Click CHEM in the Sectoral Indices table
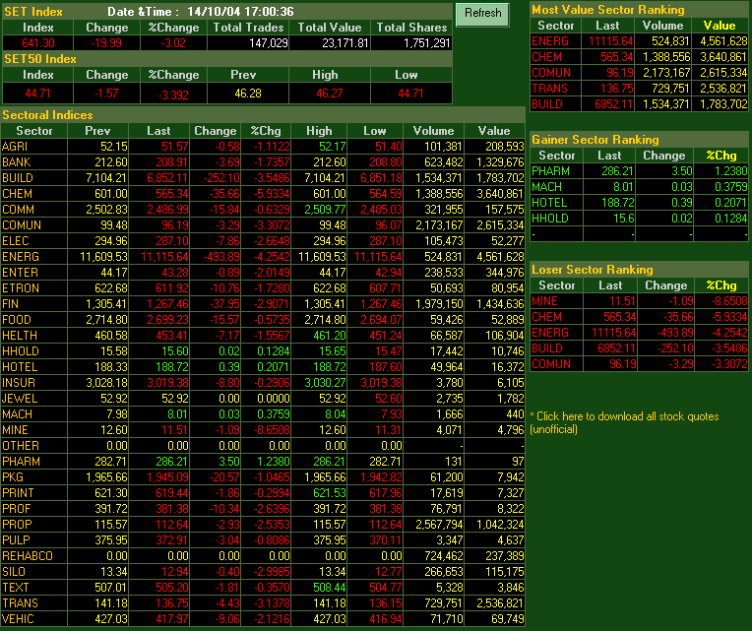This screenshot has height=631, width=752. (18, 194)
